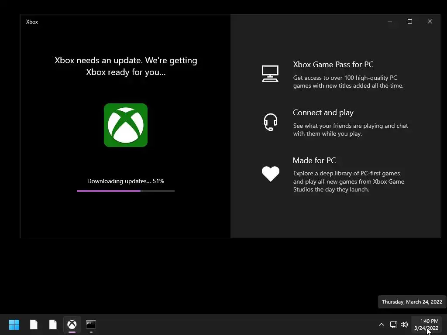Click the 'Connect and play' title

tap(323, 113)
